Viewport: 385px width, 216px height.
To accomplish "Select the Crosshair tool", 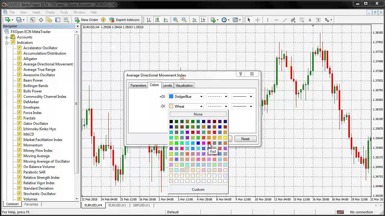I will coord(257,20).
